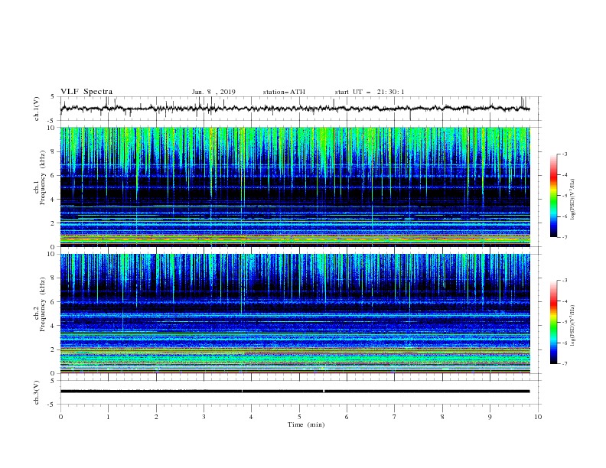Click the 'VLF Spectra' title text
The image size is (606, 468).
tap(86, 92)
